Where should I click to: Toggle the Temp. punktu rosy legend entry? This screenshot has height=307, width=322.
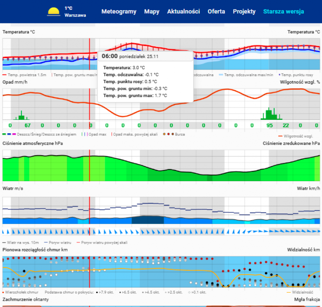pyautogui.click(x=296, y=75)
